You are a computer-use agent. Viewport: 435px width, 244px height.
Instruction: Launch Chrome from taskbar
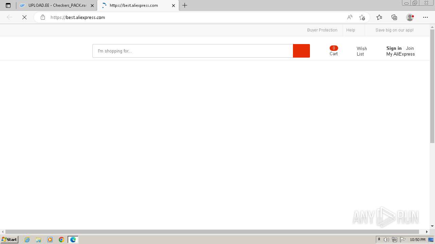(x=62, y=240)
